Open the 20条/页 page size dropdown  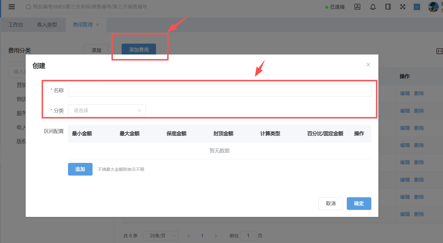(x=160, y=236)
